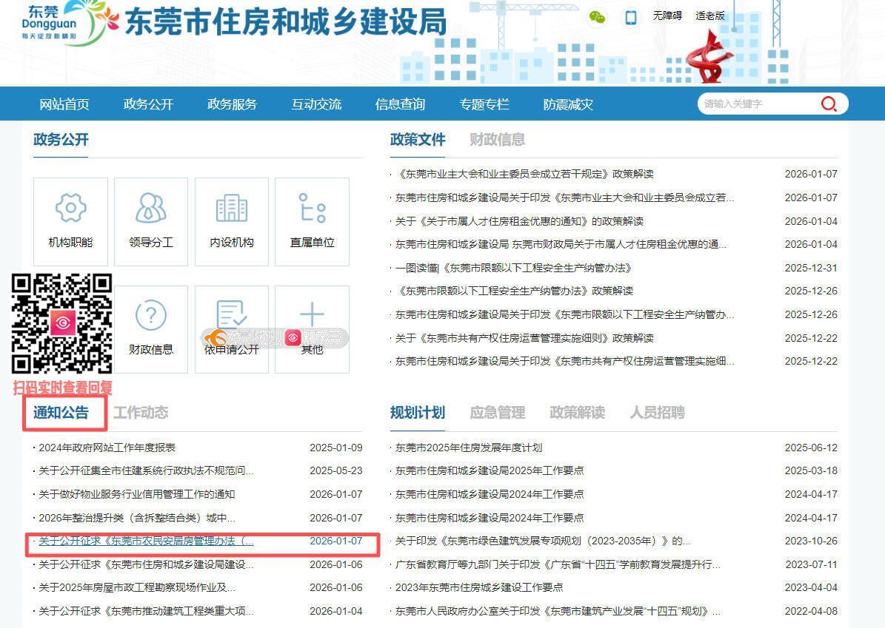The height and width of the screenshot is (628, 885).
Task: Switch to the 工作动态 tab
Action: (141, 412)
